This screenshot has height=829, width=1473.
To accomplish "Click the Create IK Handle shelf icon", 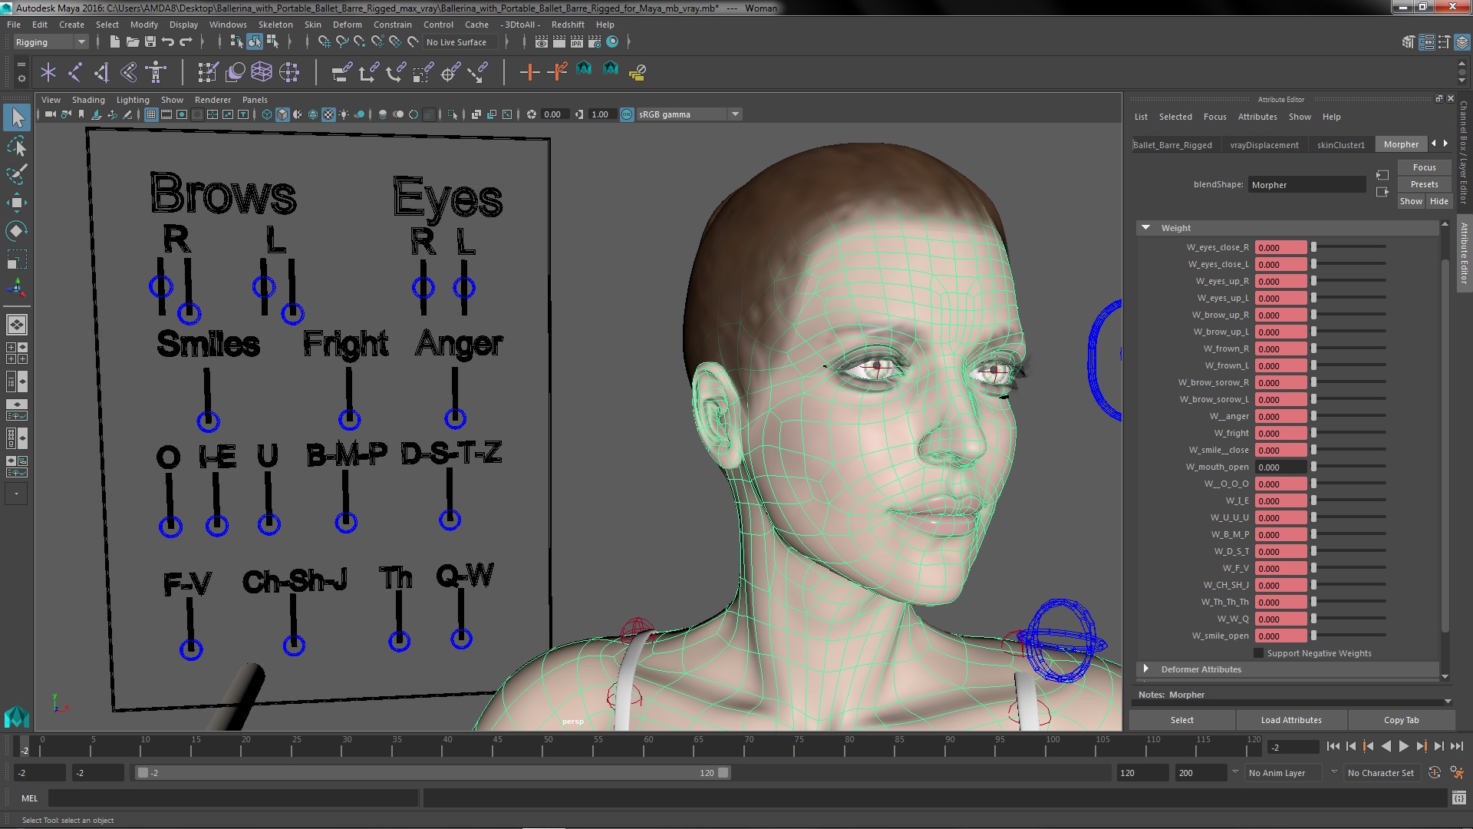I will [x=129, y=72].
